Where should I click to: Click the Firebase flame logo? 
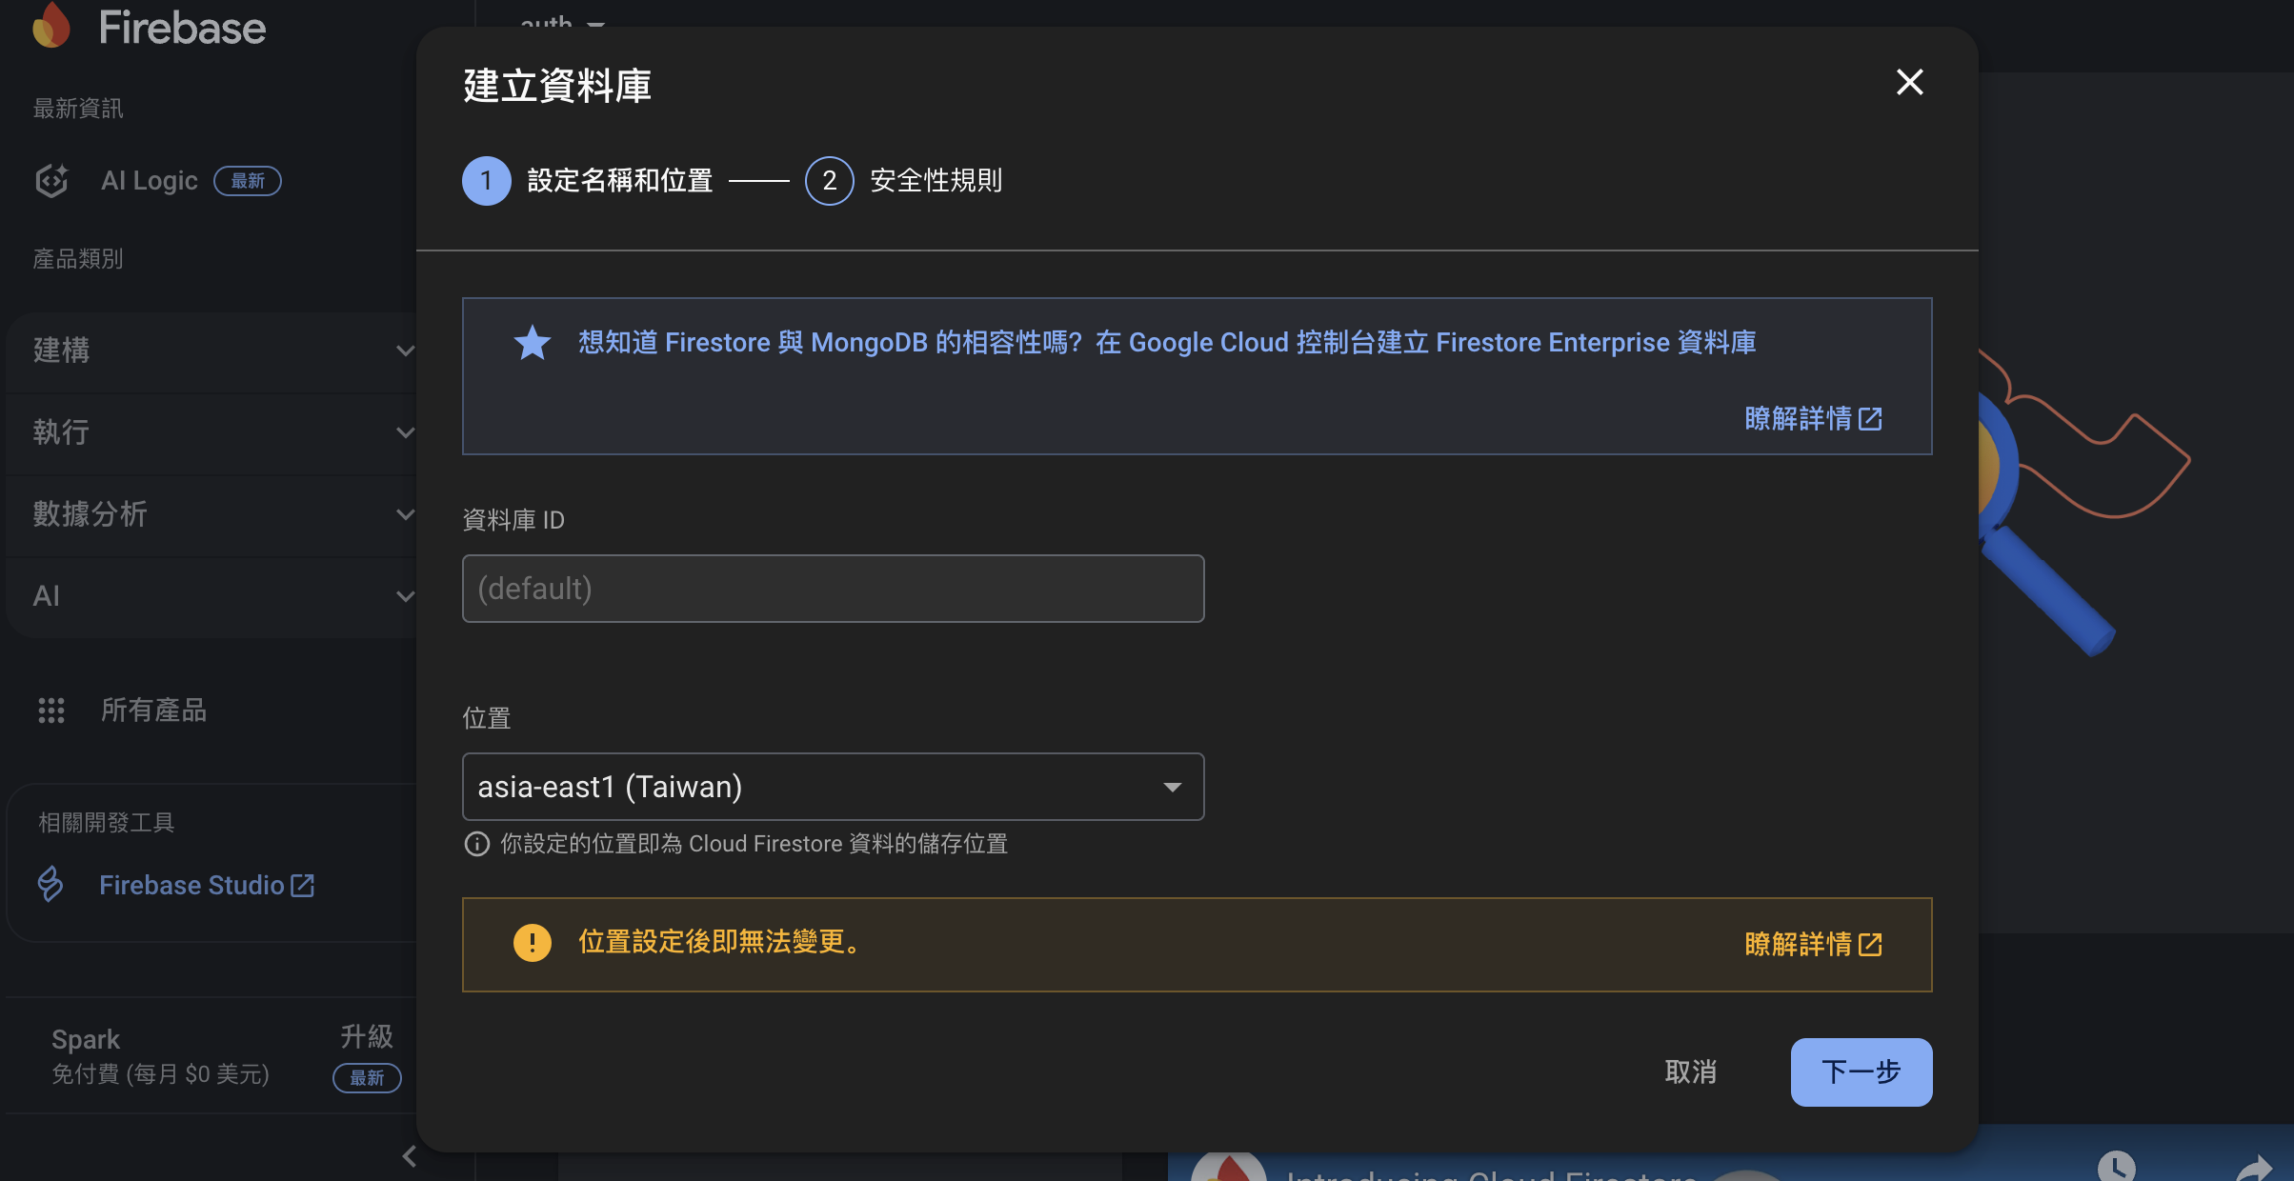pos(50,26)
